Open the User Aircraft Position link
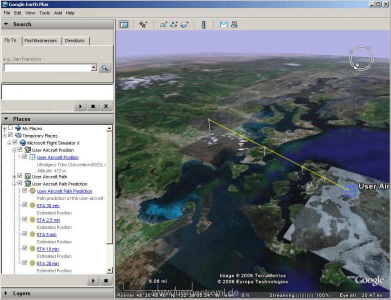This screenshot has height=300, width=391. (57, 157)
